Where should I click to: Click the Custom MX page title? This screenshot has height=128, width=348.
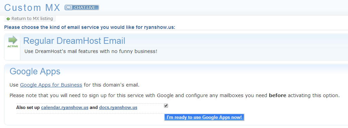[32, 8]
